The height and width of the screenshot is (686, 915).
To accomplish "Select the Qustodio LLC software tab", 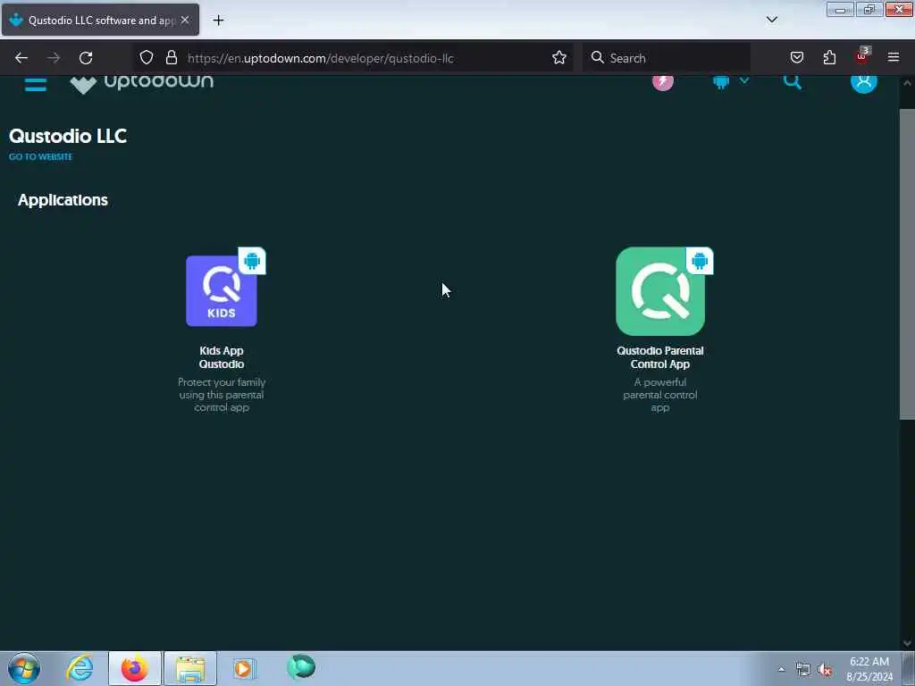I will point(100,20).
